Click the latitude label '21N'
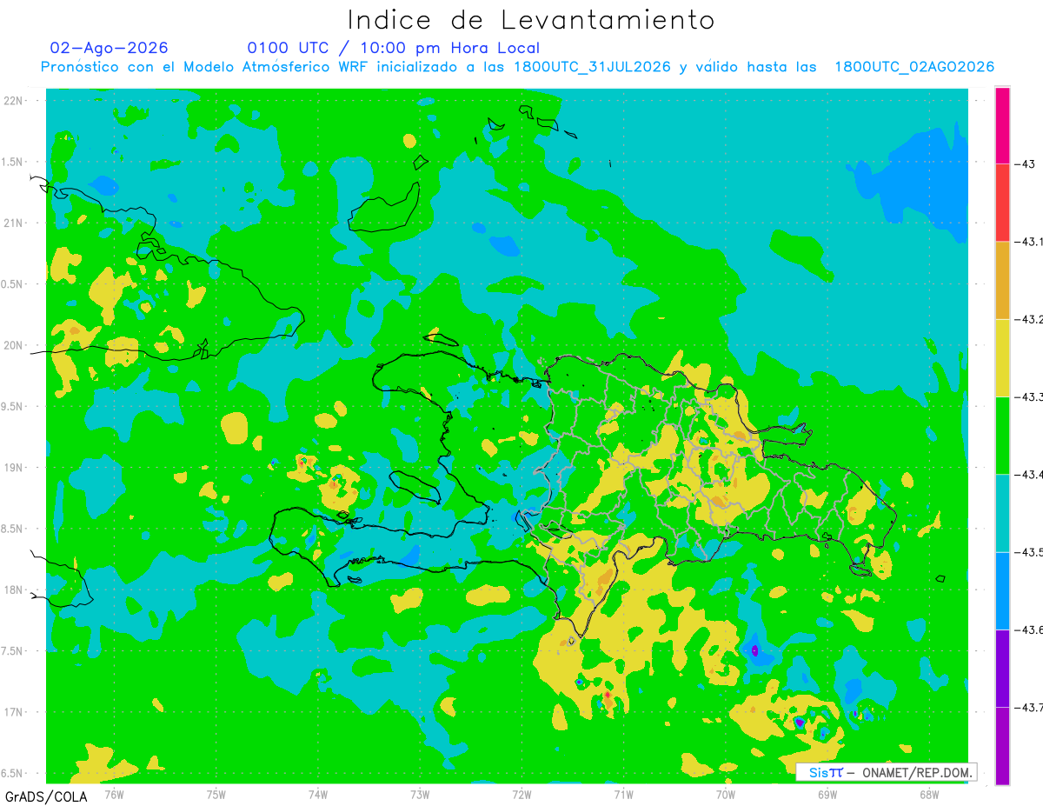1043x806 pixels. (13, 223)
